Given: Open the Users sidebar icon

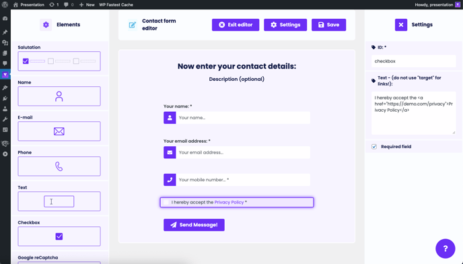Looking at the screenshot, I should [x=5, y=109].
